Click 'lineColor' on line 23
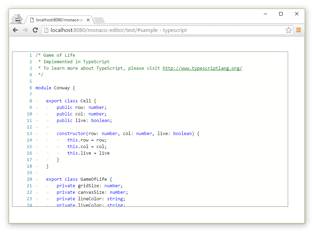 pyautogui.click(x=90, y=199)
